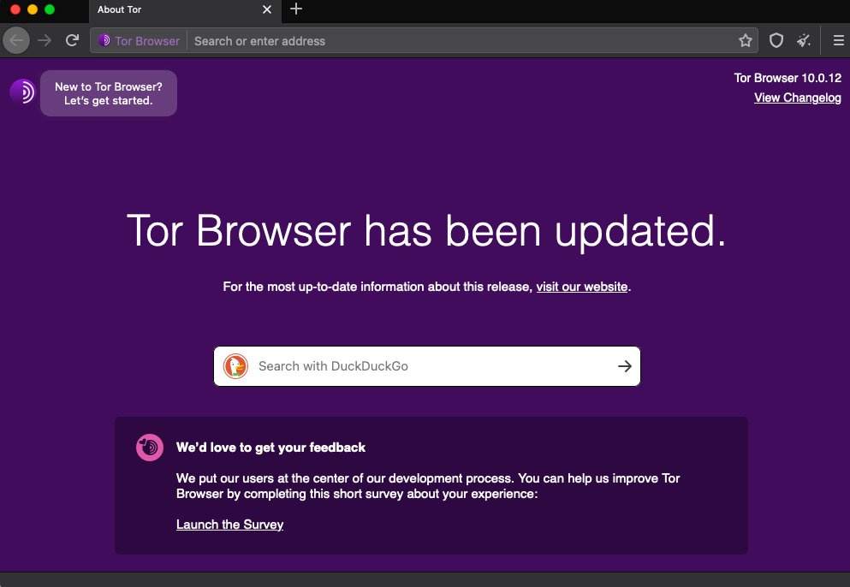
Task: Open the View Changelog link
Action: tap(798, 98)
